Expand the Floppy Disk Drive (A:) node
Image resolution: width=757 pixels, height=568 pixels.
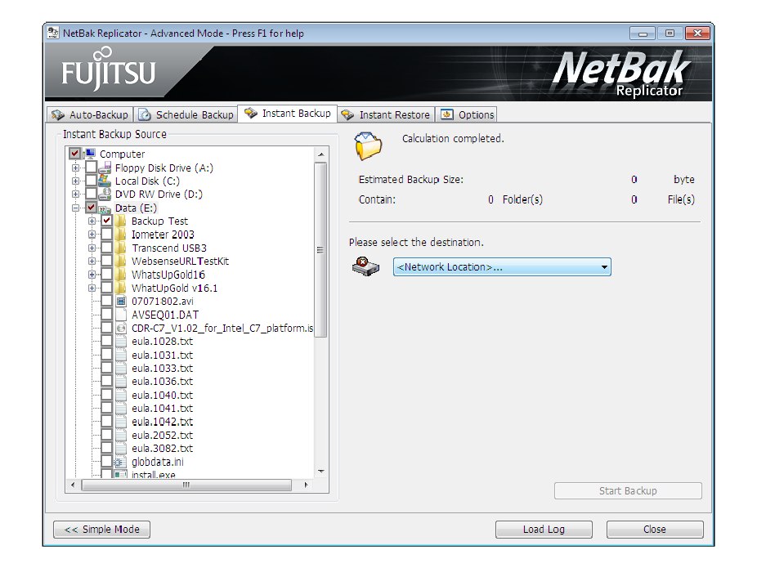[75, 168]
